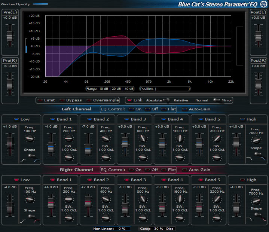
Task: Click the Left Band 2 gain fader
Action: click(x=88, y=149)
